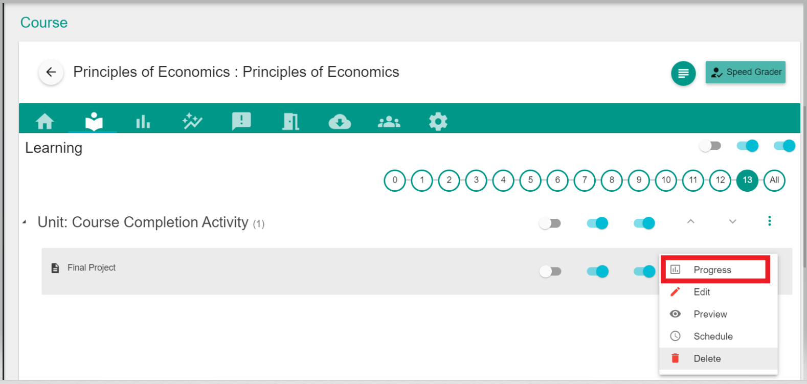Open the announcement speech bubble icon
The image size is (807, 384).
click(241, 121)
